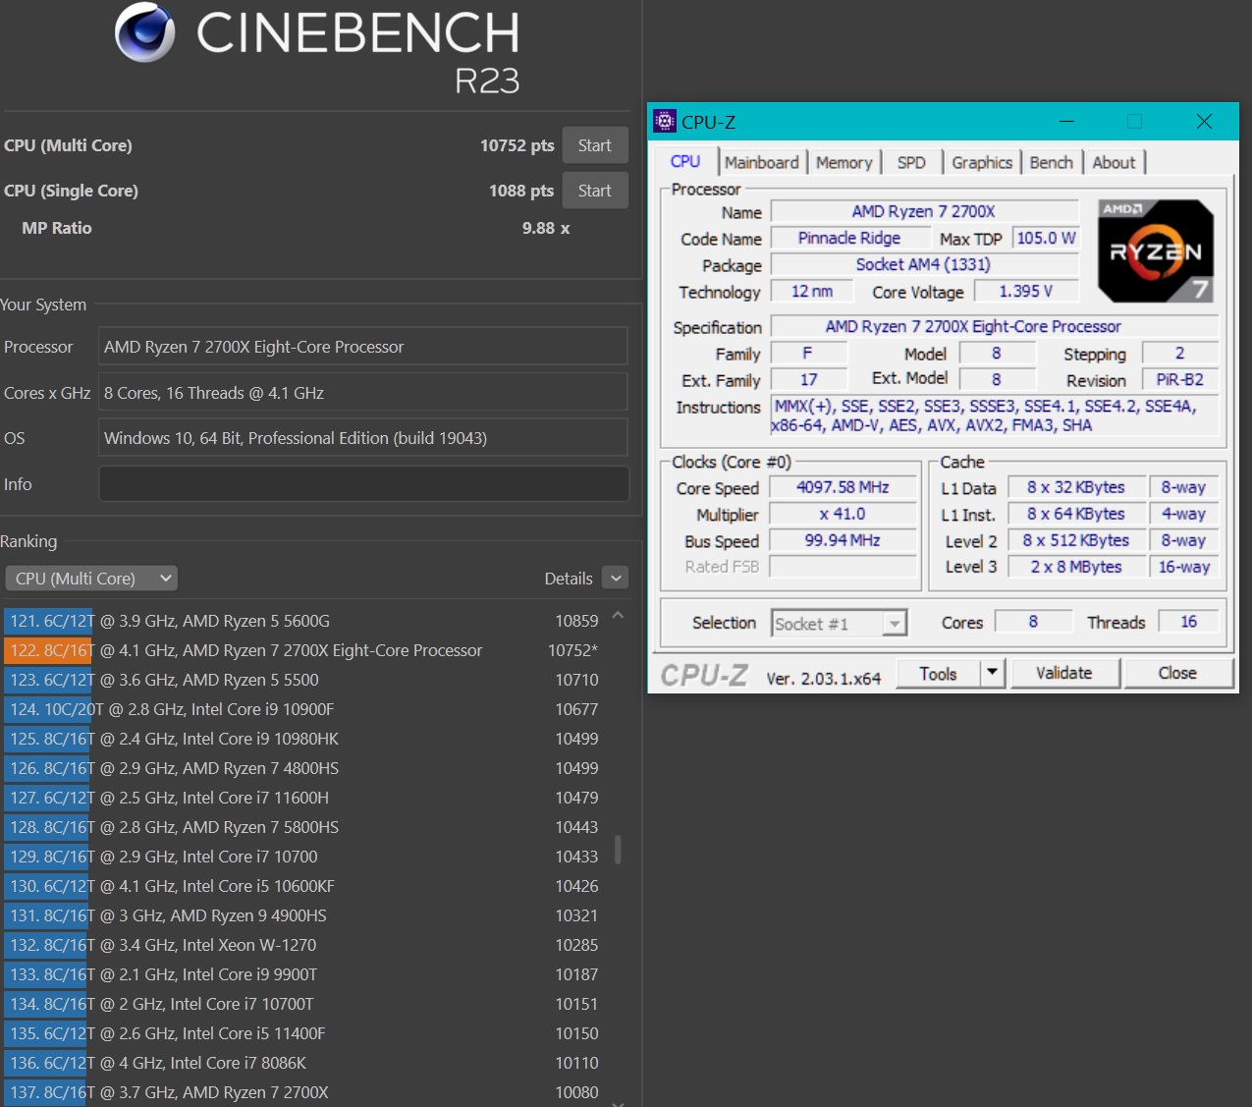Viewport: 1252px width, 1107px height.
Task: Open the About tab in CPU-Z
Action: click(x=1114, y=162)
